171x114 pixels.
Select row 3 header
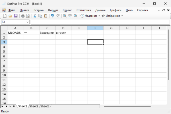pyautogui.click(x=4, y=42)
